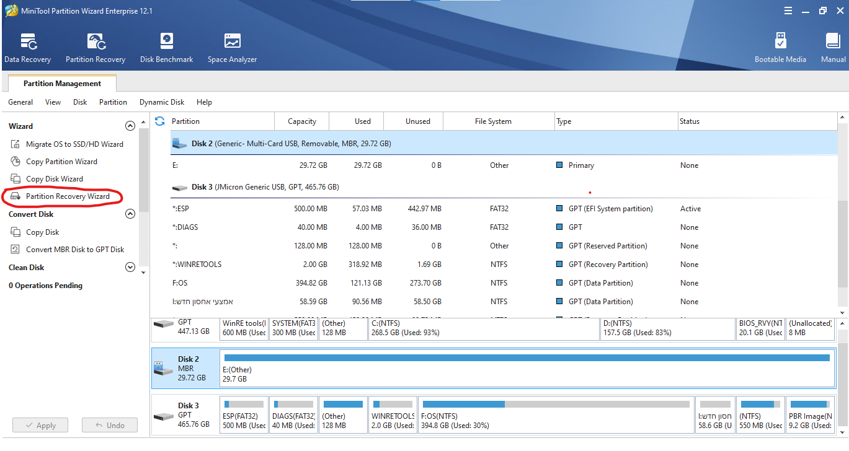
Task: Select WINRETOOLS block in disk map
Action: point(393,415)
